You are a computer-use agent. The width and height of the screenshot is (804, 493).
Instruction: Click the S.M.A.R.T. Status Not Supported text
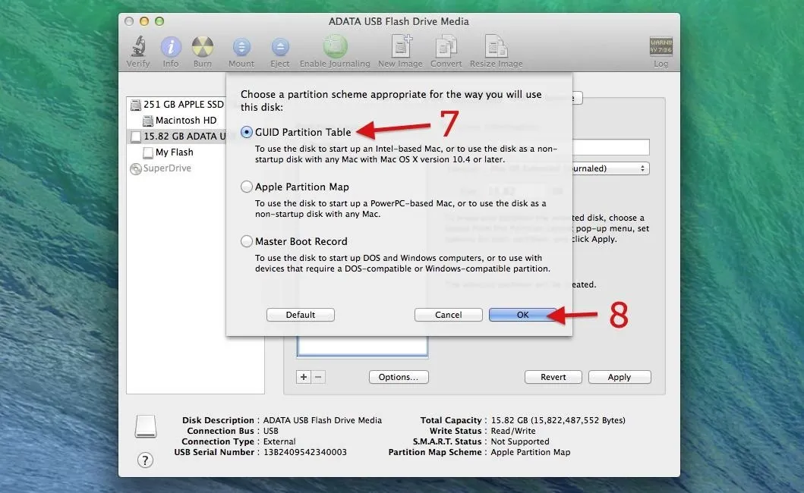pyautogui.click(x=520, y=441)
